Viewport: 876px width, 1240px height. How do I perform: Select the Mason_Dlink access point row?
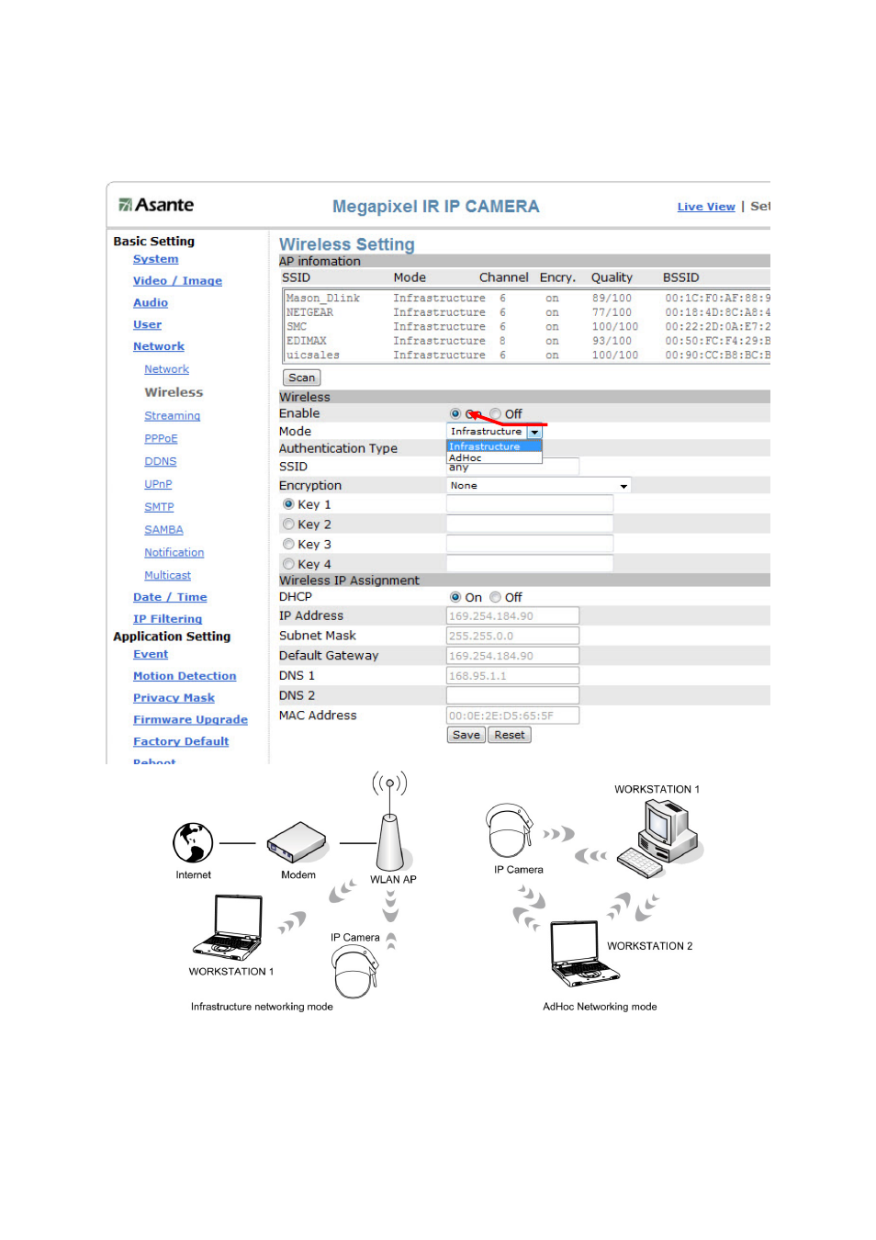pos(528,299)
